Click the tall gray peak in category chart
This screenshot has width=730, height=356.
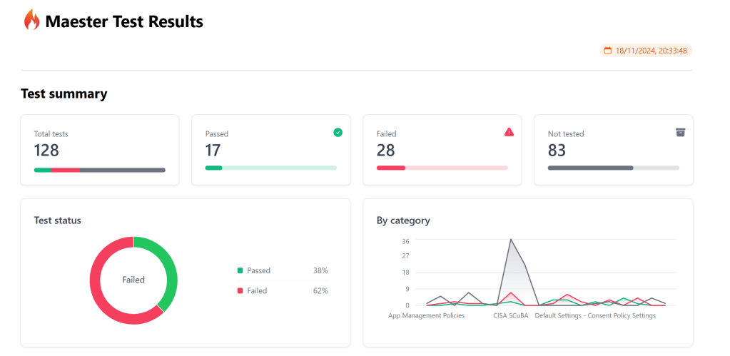(511, 241)
